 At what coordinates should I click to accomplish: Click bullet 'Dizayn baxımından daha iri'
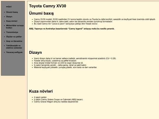coord(73,21)
